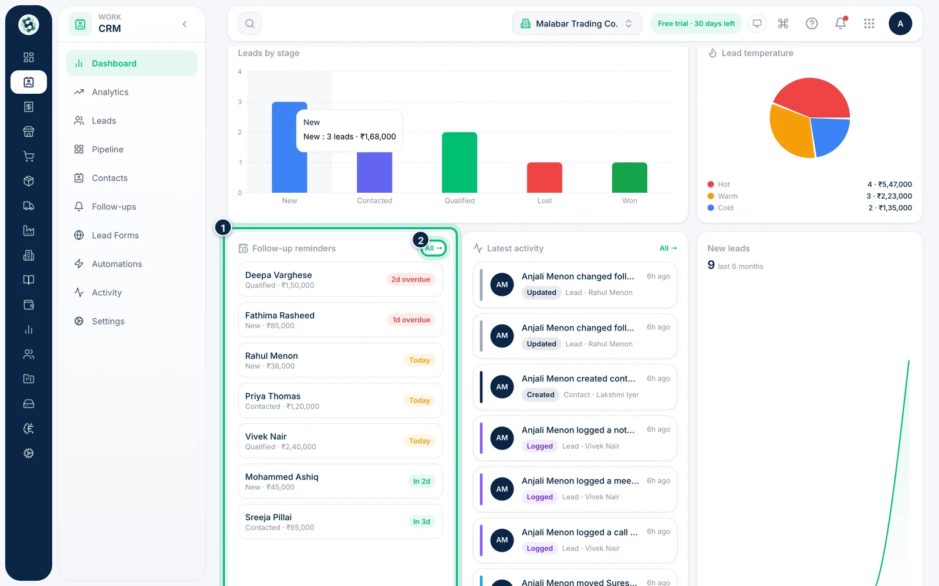Open Deepa Varghese follow-up reminder

[340, 280]
